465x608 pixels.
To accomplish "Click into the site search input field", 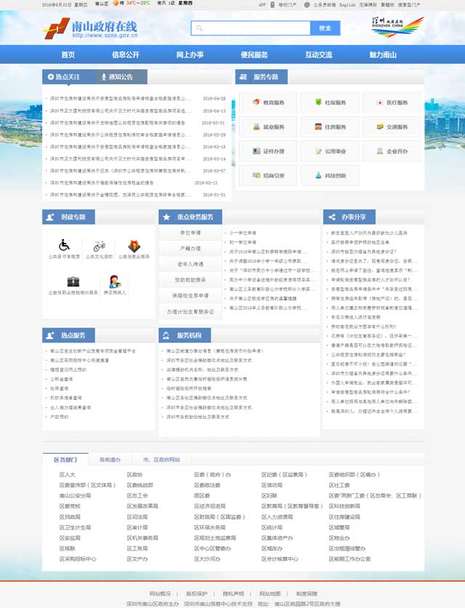I will [x=251, y=28].
